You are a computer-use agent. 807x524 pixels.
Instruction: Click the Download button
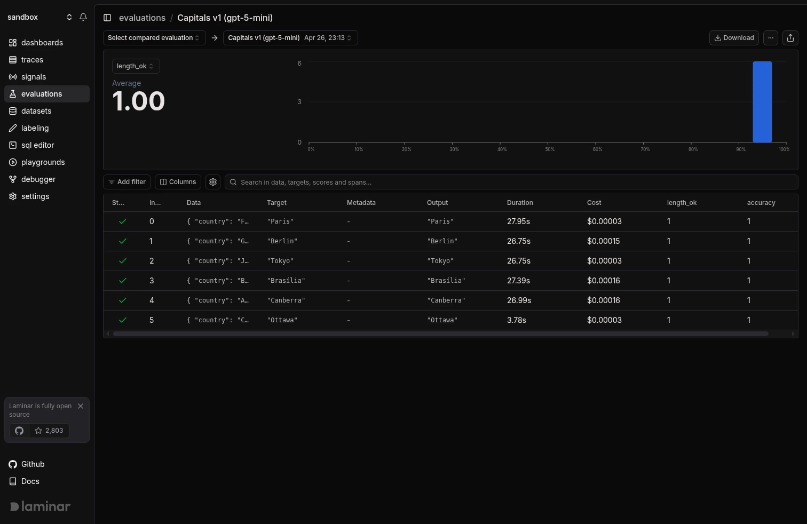734,38
